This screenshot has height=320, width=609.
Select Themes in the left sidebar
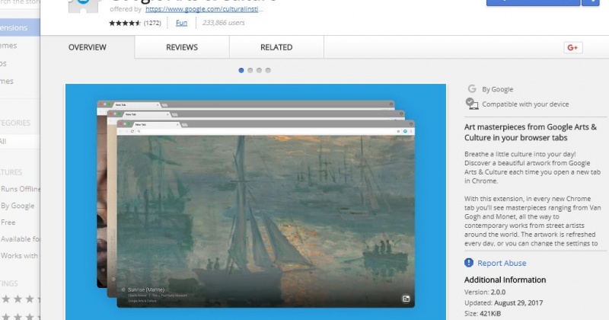pos(8,46)
